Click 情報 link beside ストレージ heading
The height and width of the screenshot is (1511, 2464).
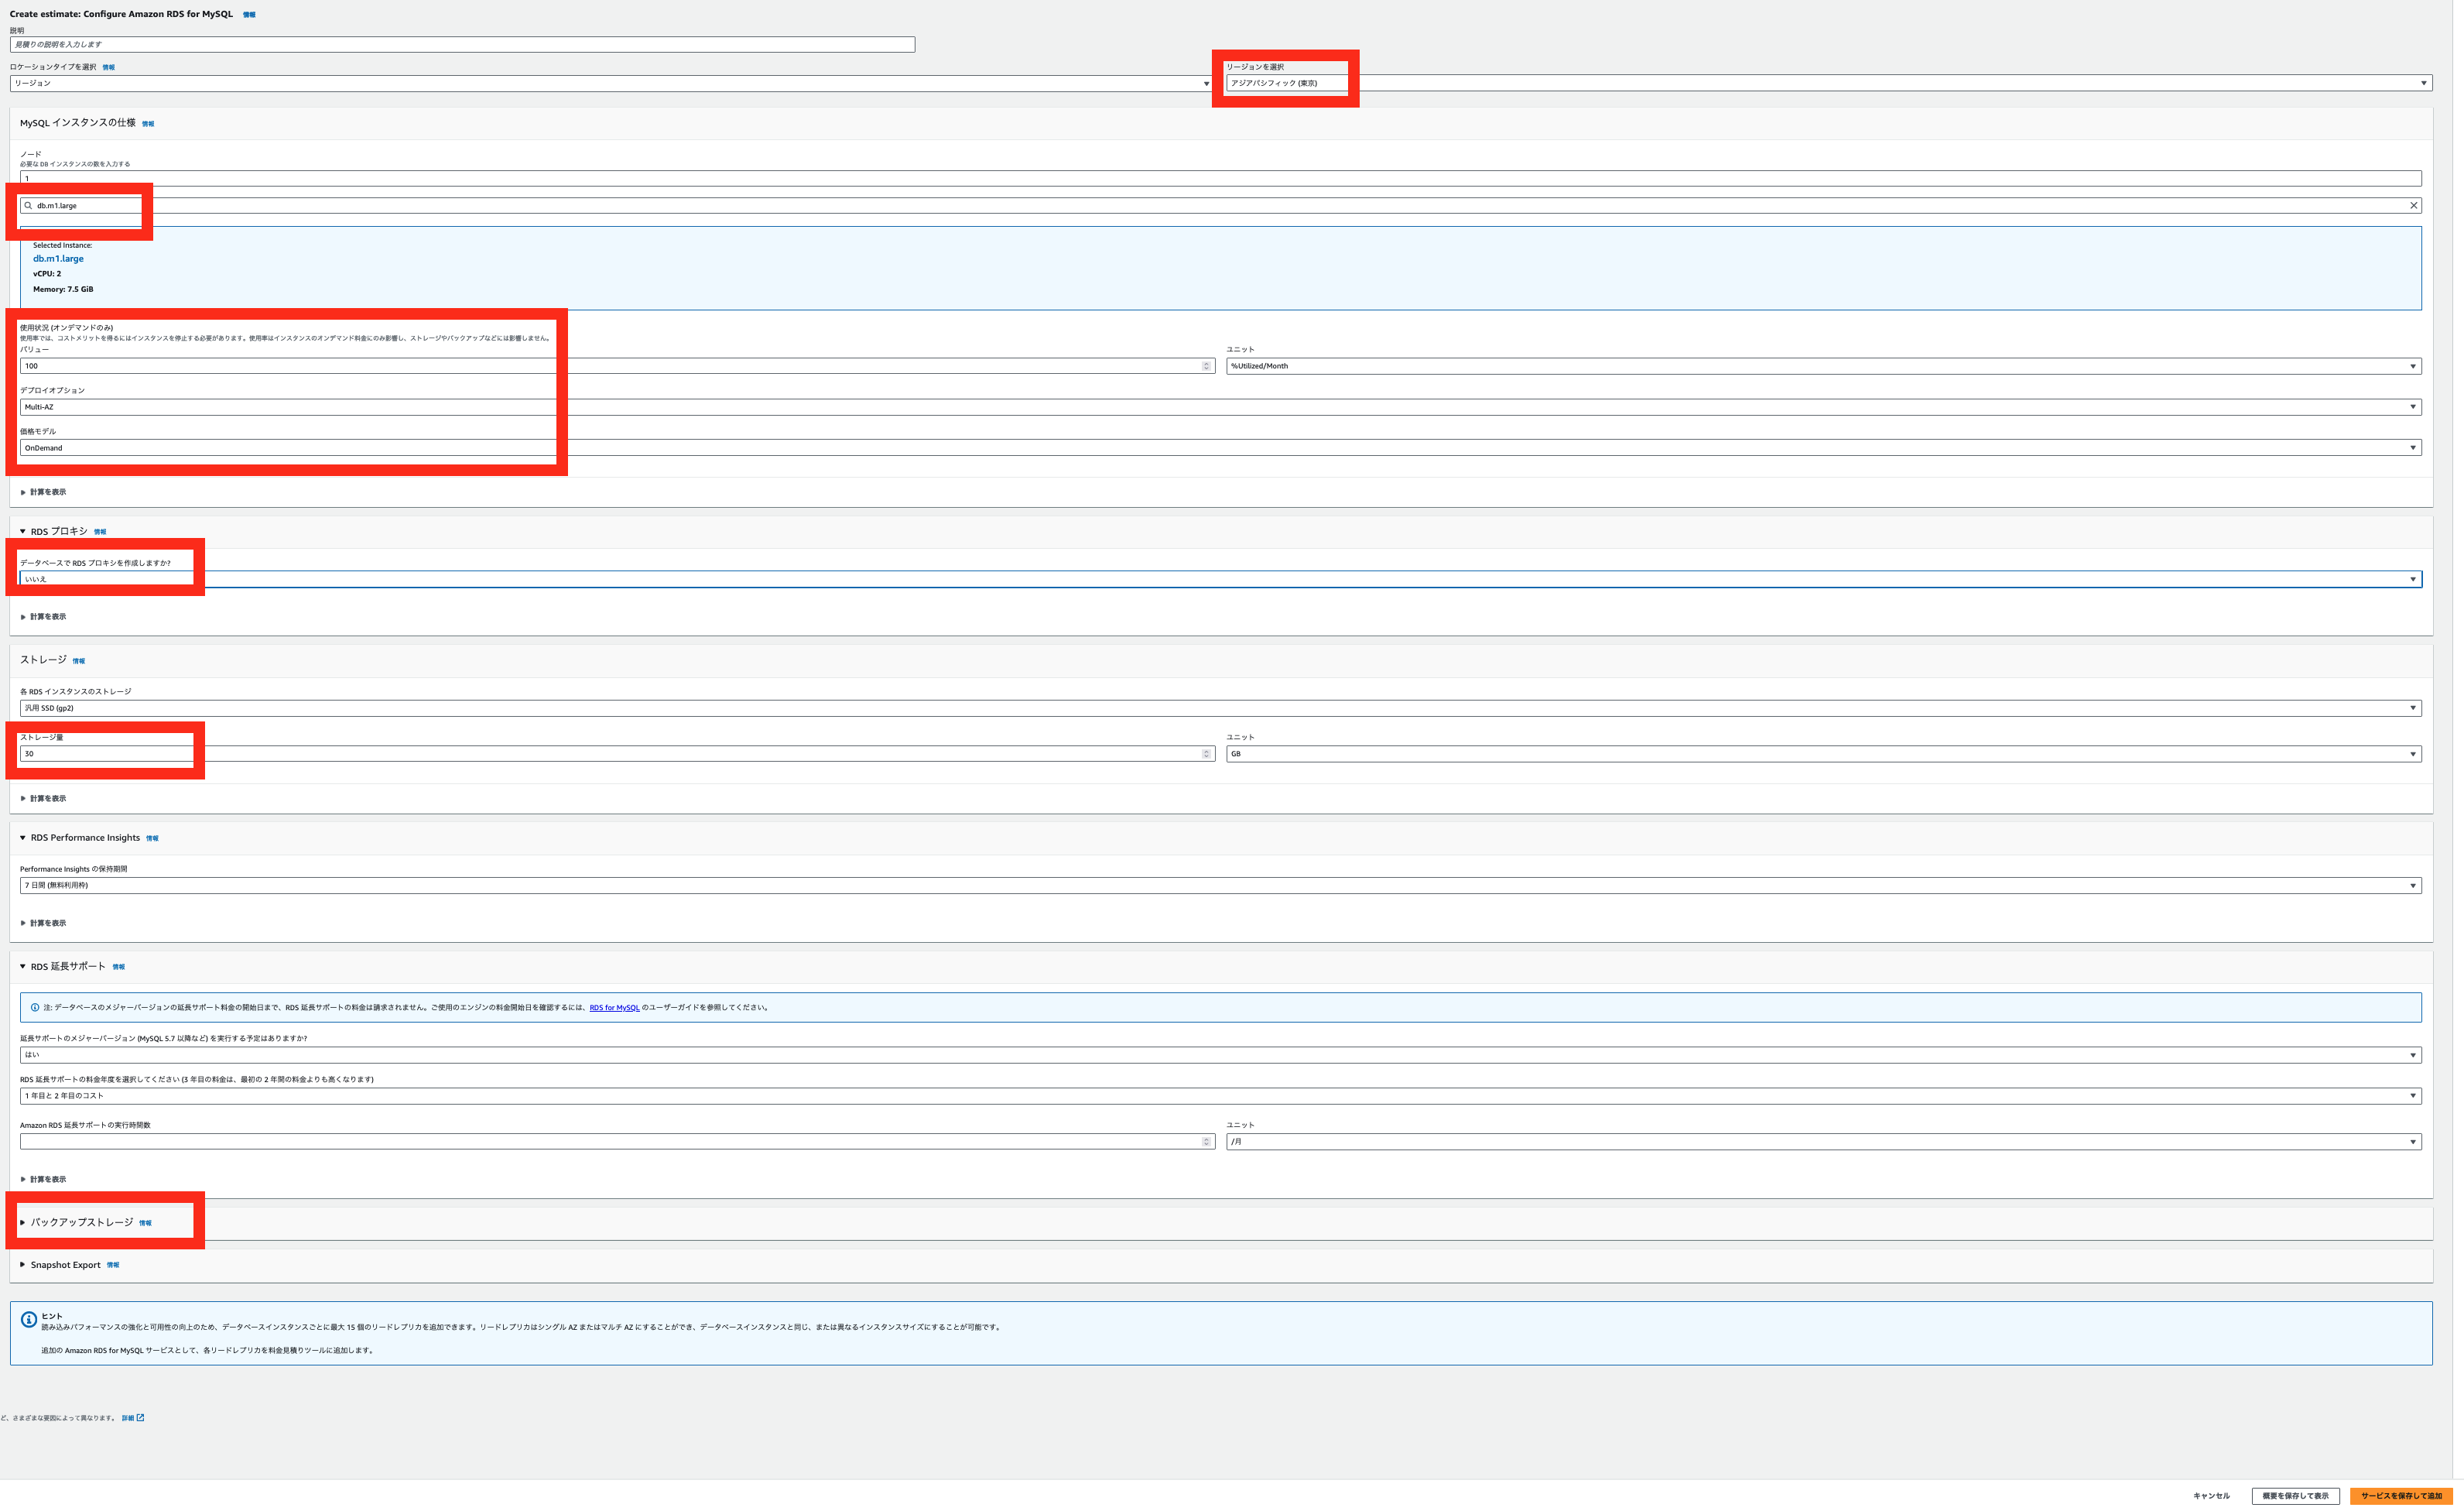tap(79, 661)
